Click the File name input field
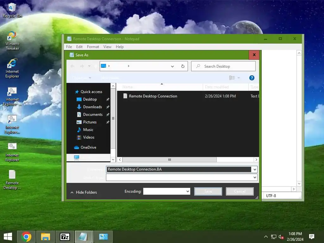Viewport: 324px width, 243px height. [179, 170]
